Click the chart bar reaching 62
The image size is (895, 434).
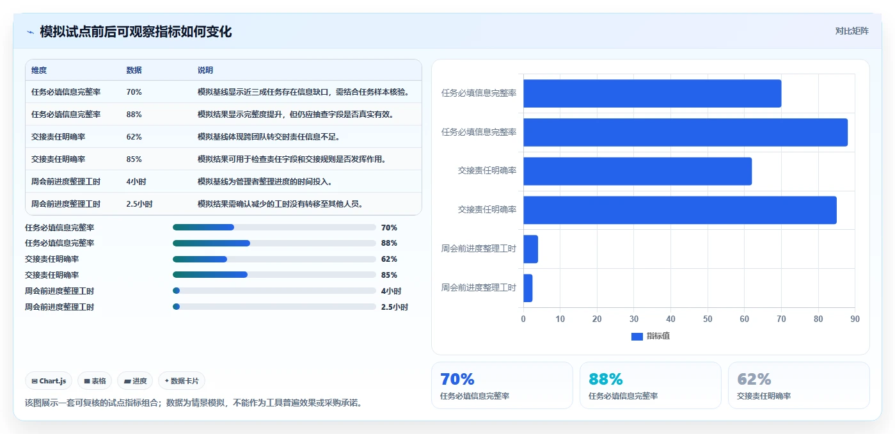point(637,172)
